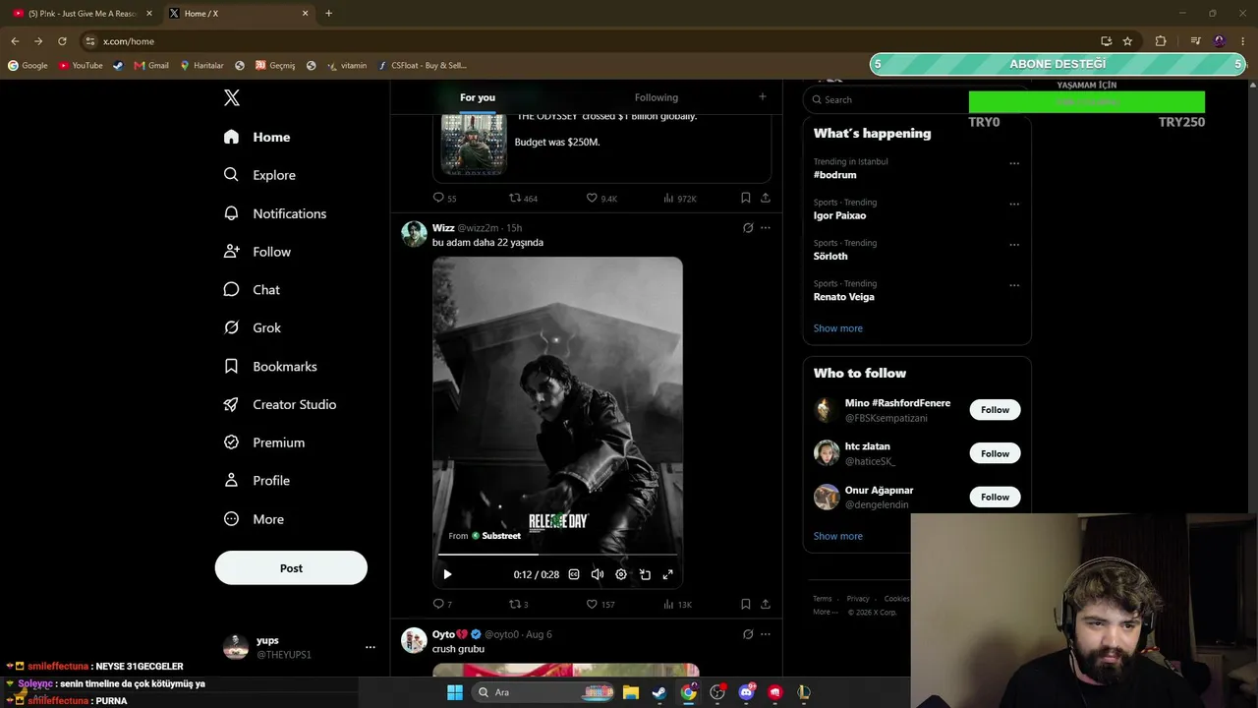
Task: Repost the Odyssey post with 464 reposts
Action: coord(523,198)
